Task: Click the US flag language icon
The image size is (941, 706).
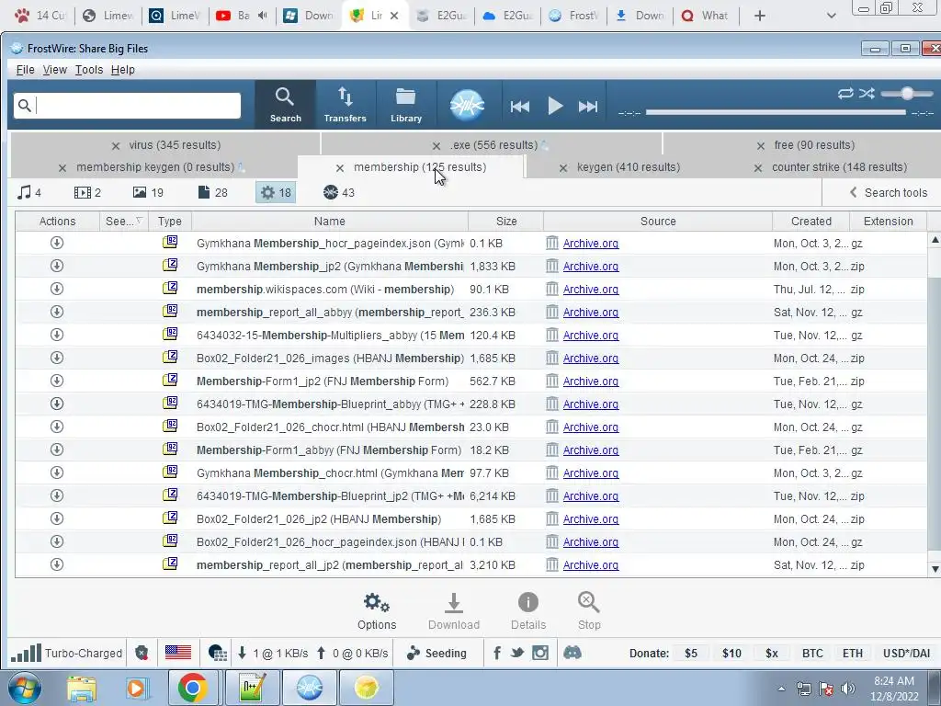Action: (x=178, y=653)
